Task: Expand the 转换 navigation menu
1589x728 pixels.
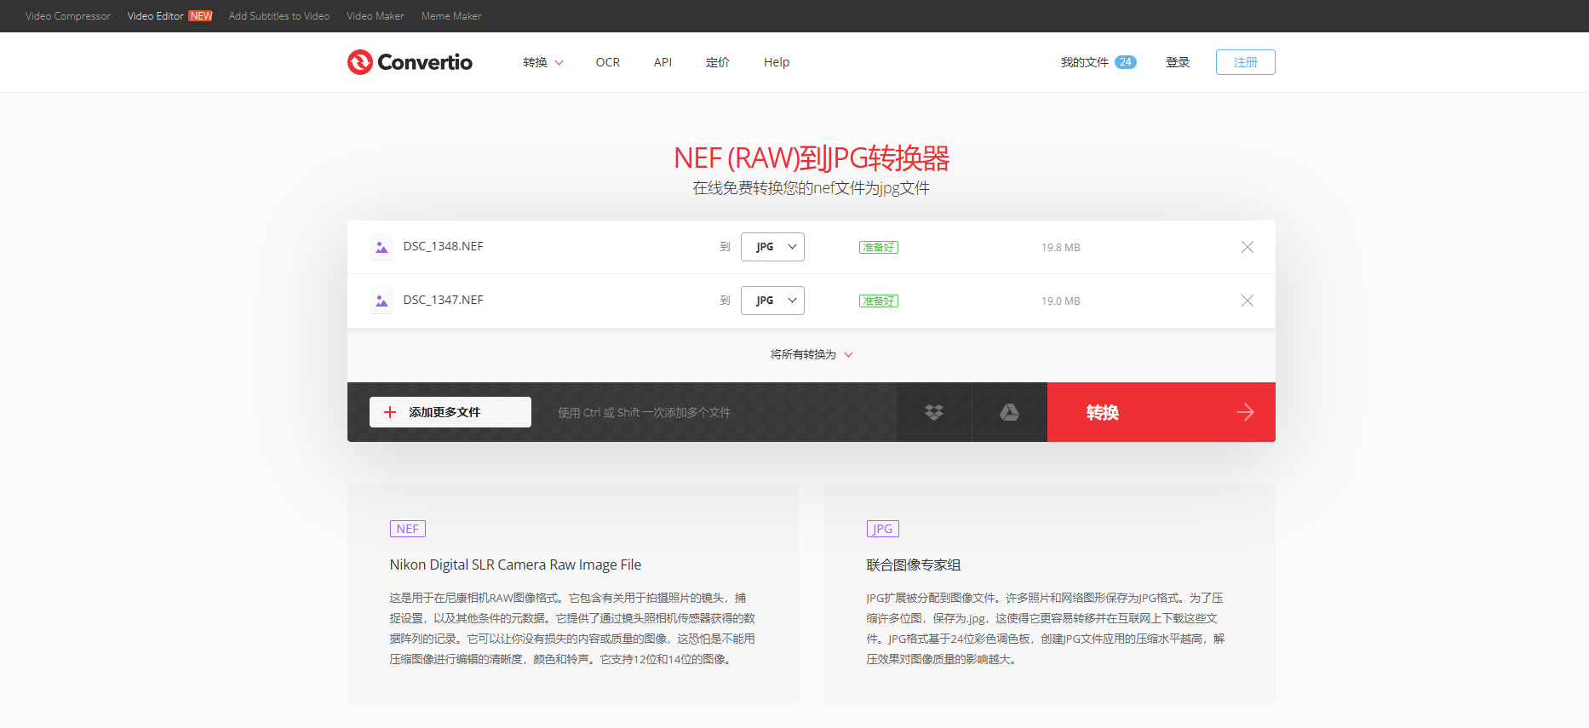Action: 543,62
